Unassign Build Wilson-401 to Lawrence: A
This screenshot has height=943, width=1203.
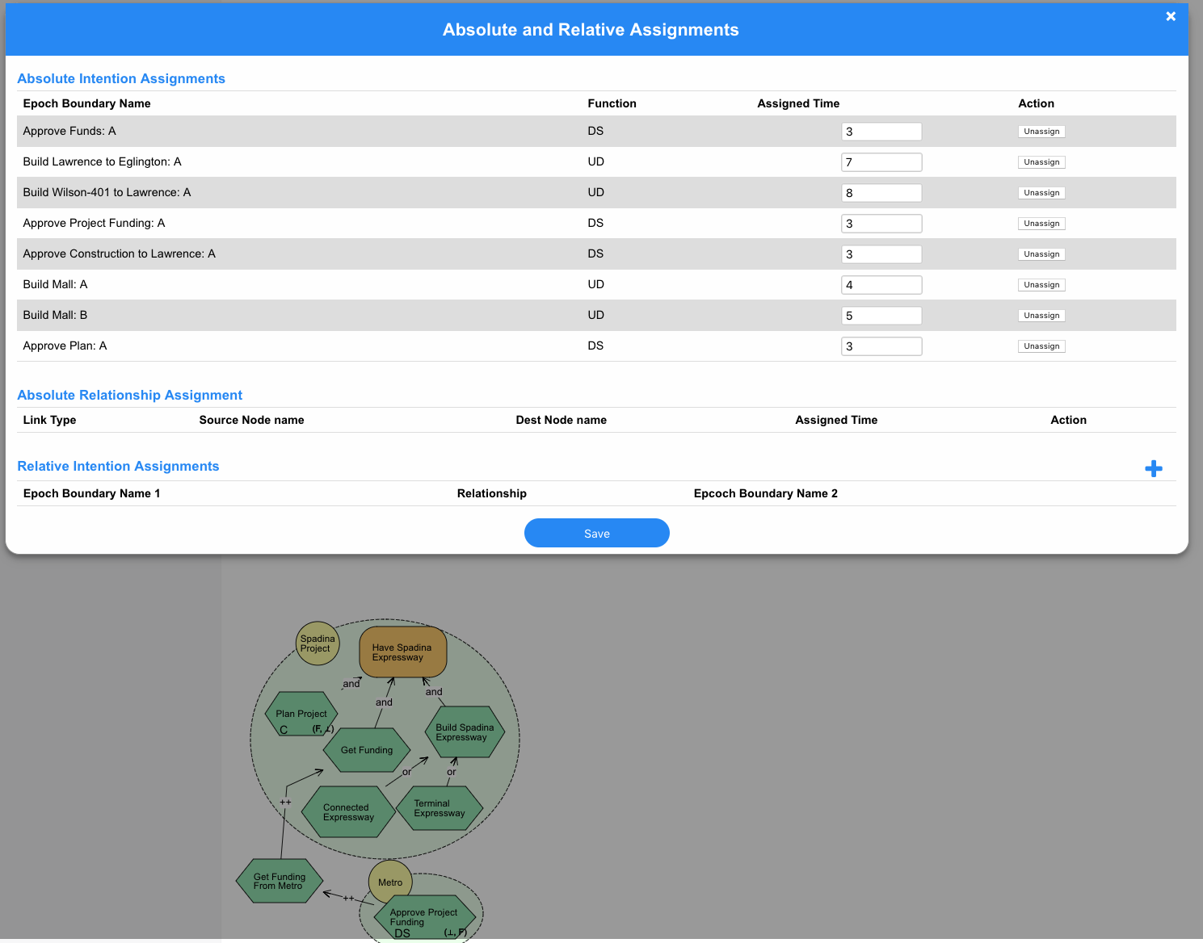click(x=1041, y=193)
